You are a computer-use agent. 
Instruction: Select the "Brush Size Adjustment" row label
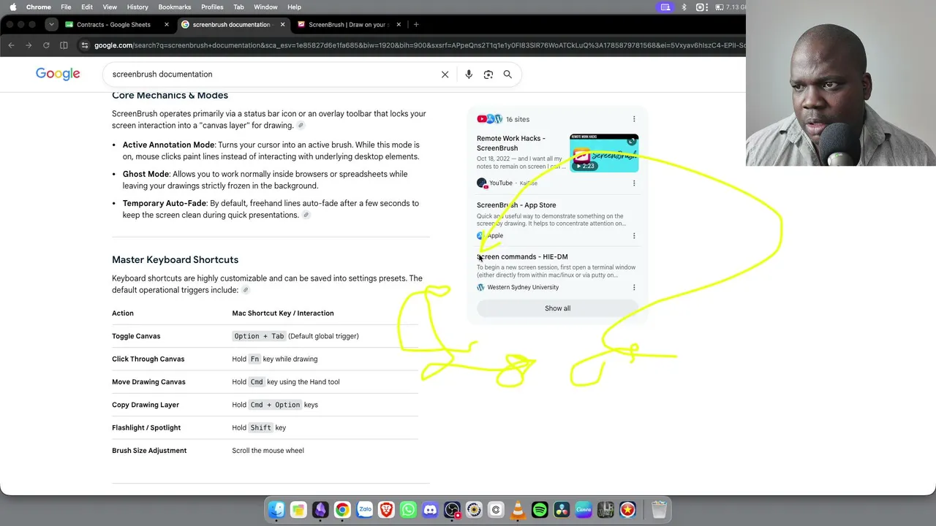[149, 451]
